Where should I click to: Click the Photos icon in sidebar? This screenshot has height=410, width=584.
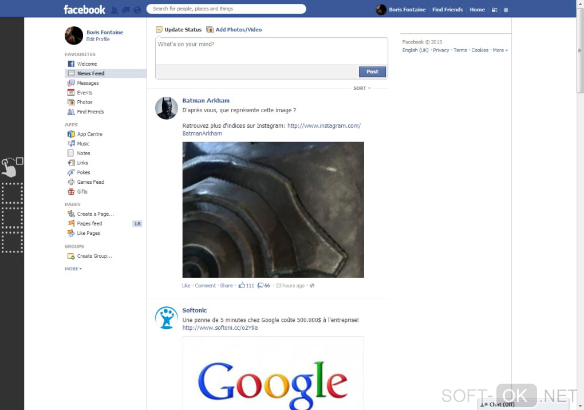[x=71, y=102]
